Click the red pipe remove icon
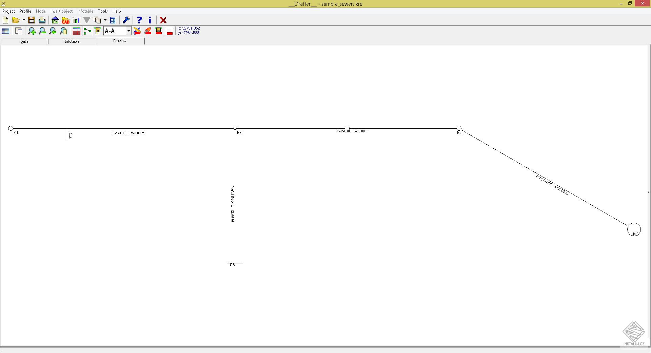Viewport: 651px width, 353px height. click(x=148, y=31)
